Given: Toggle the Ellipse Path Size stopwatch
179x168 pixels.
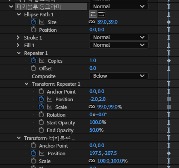Looking at the screenshot, I should pos(34,22).
